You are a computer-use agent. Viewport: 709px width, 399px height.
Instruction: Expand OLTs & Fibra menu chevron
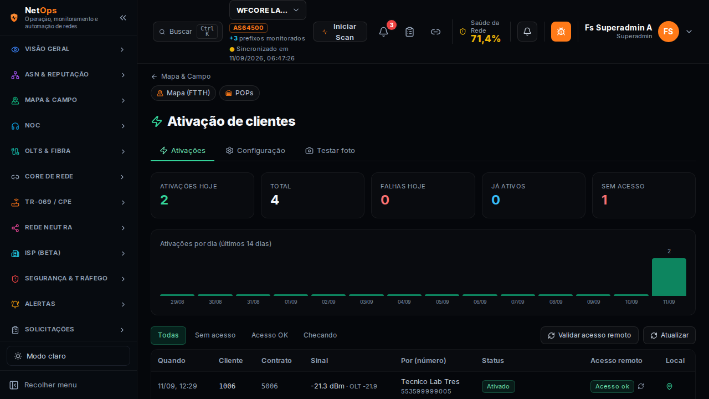122,151
